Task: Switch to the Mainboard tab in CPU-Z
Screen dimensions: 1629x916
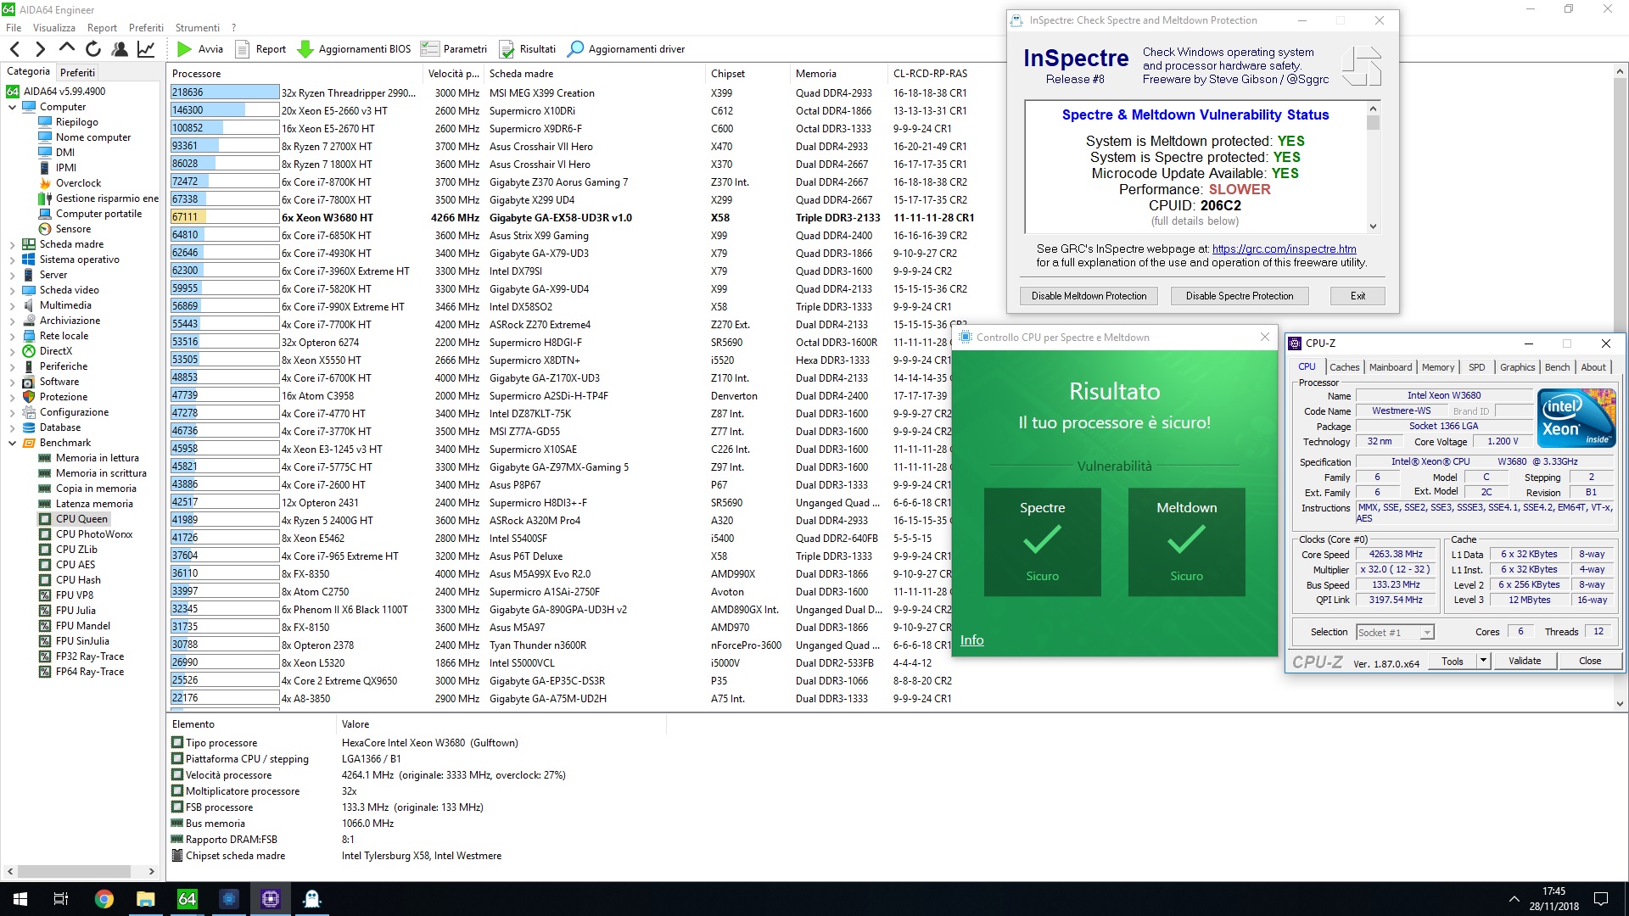Action: coord(1391,367)
